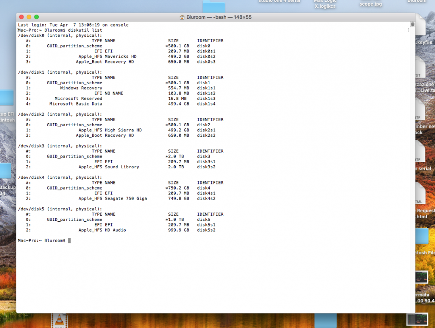Select the 'NO NAME' EFI partition text
435x328 pixels.
click(x=114, y=93)
